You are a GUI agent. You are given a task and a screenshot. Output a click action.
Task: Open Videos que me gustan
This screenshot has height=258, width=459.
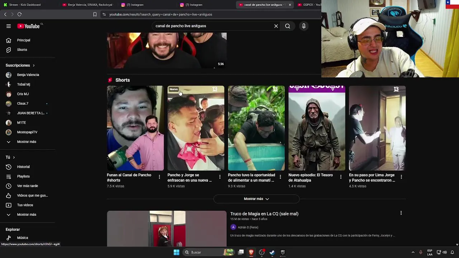28,196
